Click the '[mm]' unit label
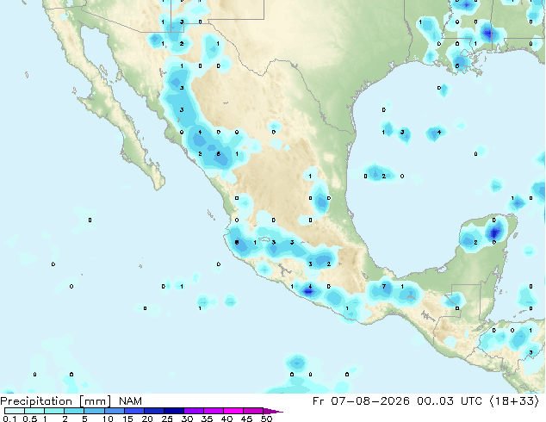Viewport: 546px width, 422px height. click(95, 401)
